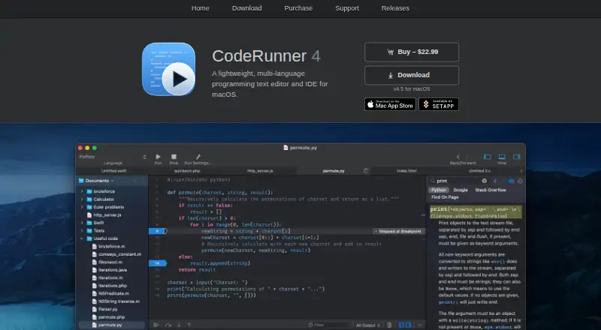Open conways_constant.m file
This screenshot has height=330, width=601.
(116, 254)
